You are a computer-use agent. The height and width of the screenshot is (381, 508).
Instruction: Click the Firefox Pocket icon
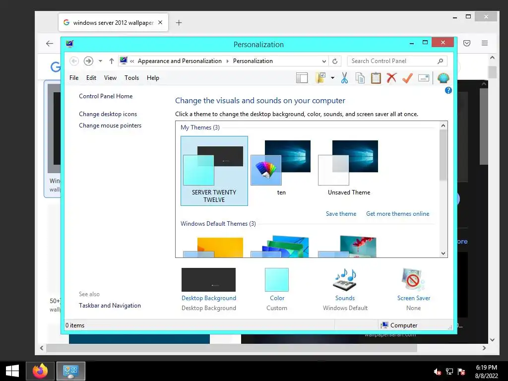pos(466,43)
